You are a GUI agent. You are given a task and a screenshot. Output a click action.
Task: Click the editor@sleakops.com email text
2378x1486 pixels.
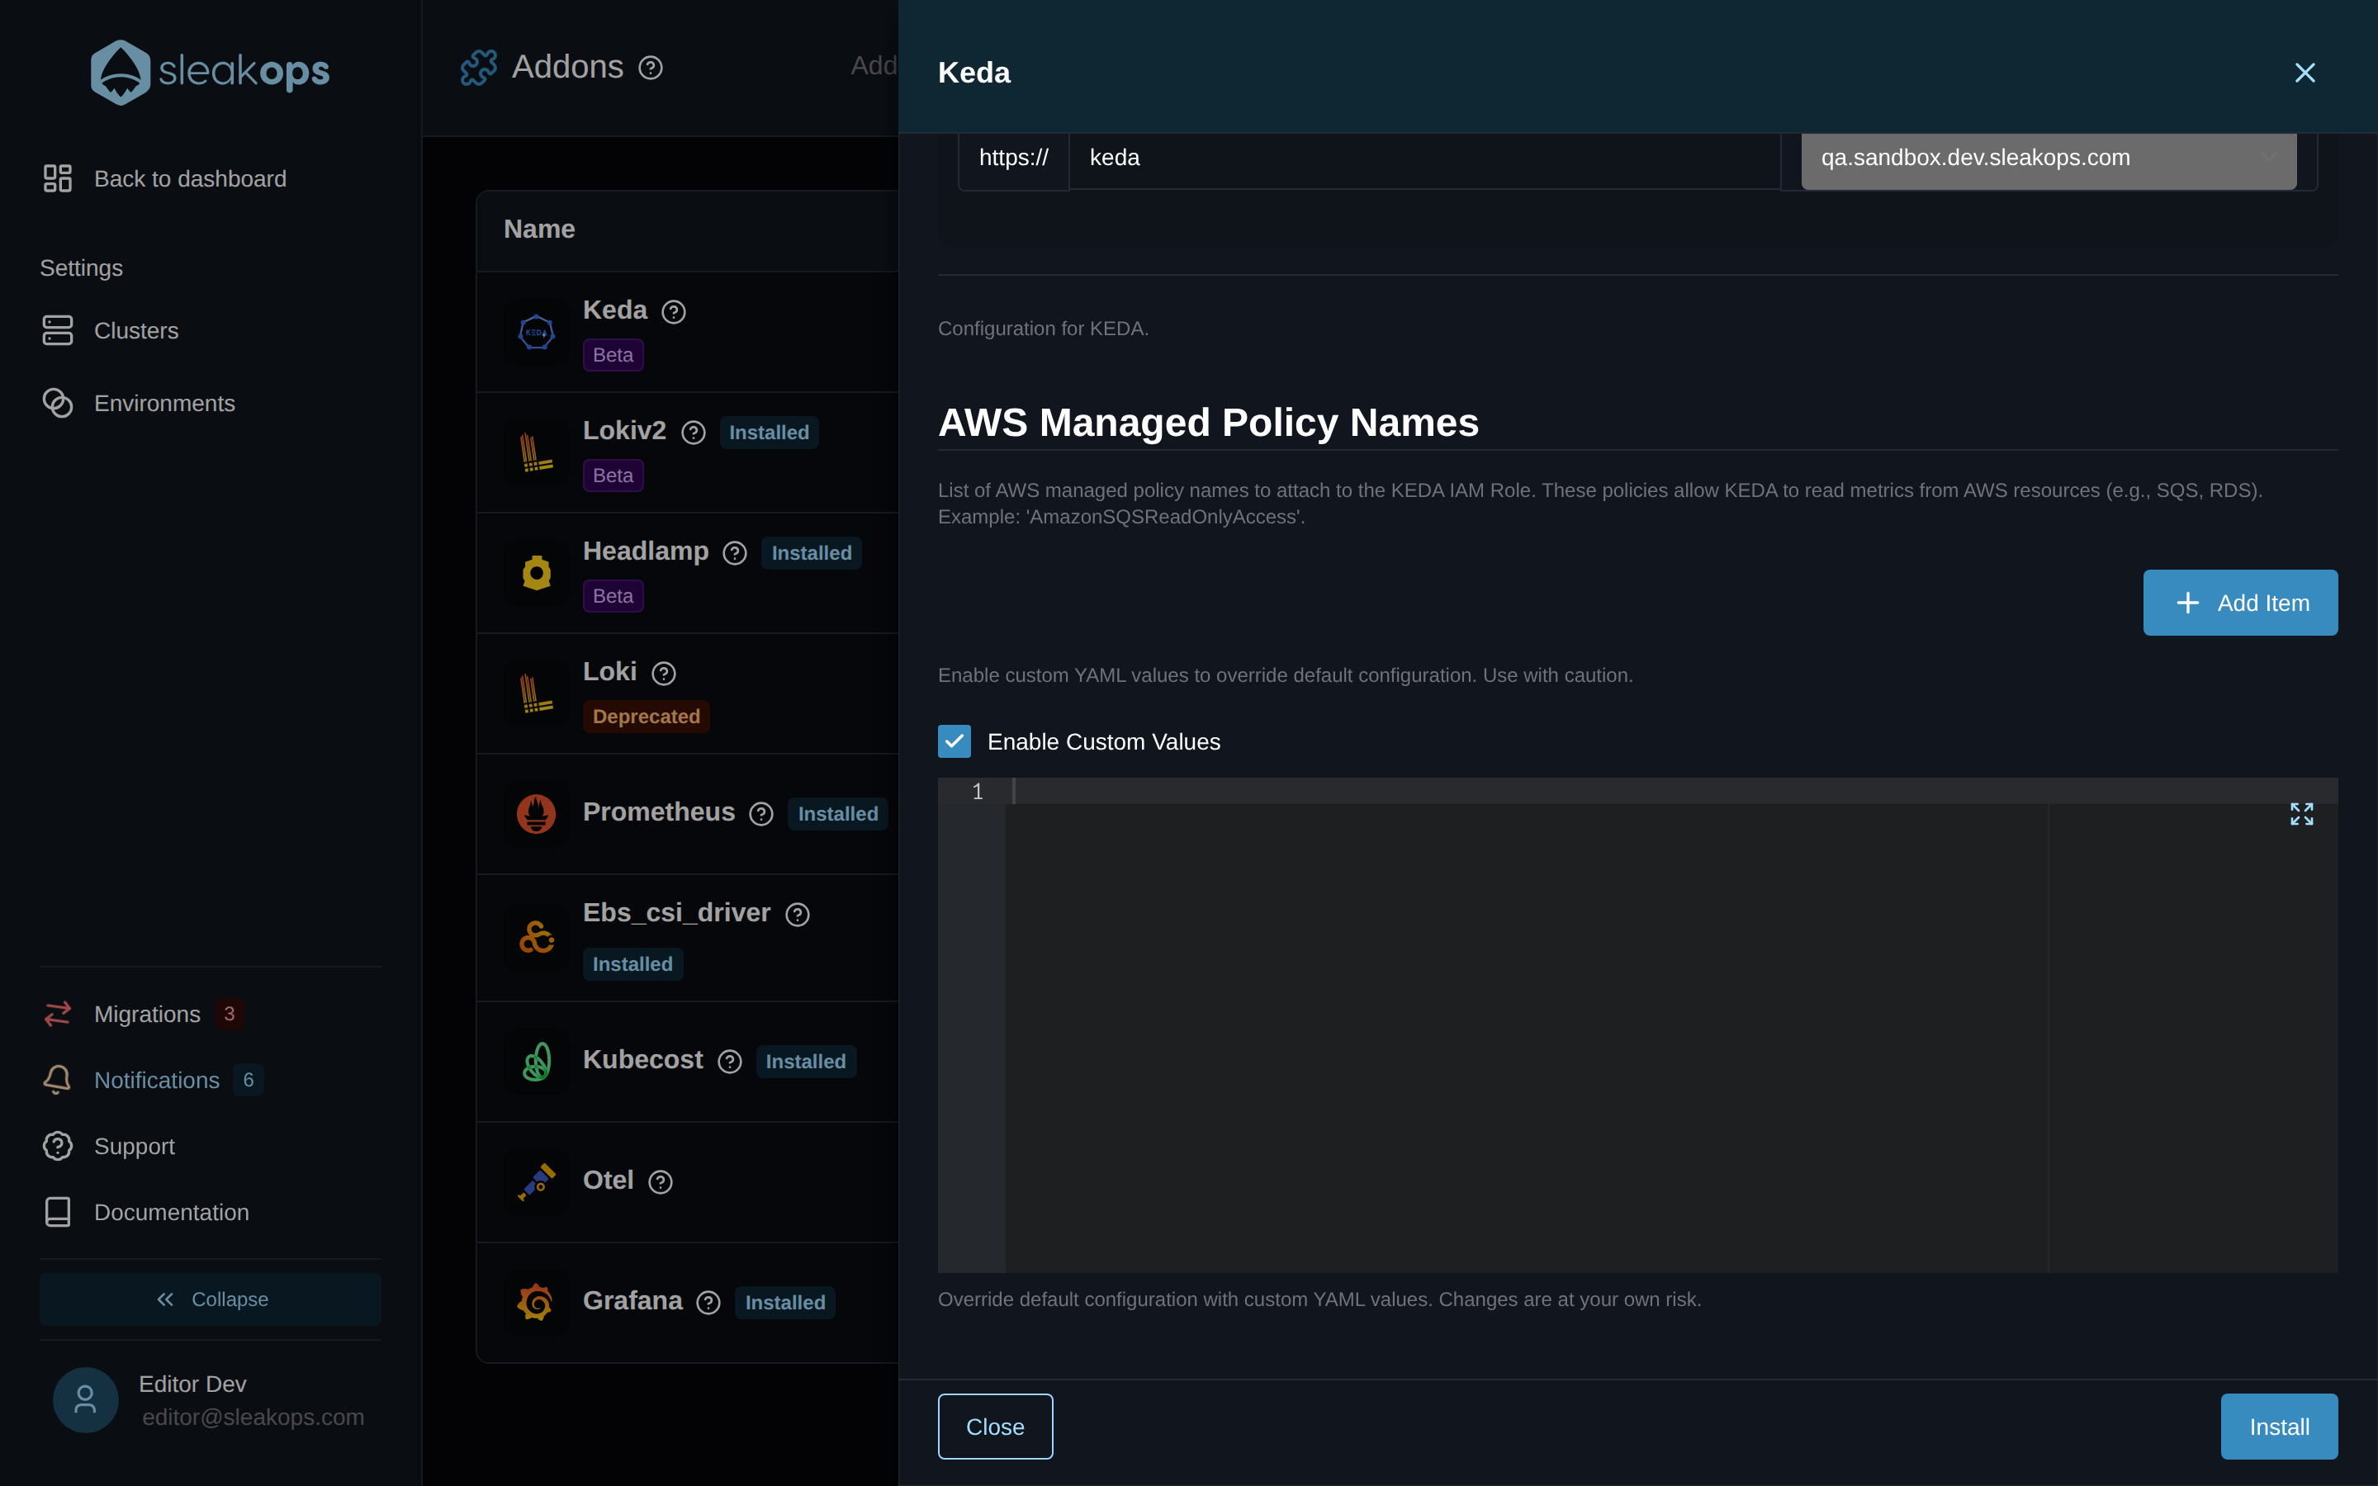[253, 1417]
